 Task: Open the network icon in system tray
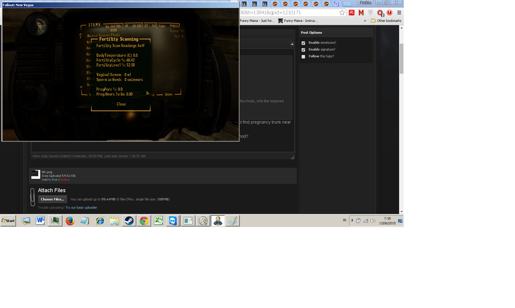(366, 221)
